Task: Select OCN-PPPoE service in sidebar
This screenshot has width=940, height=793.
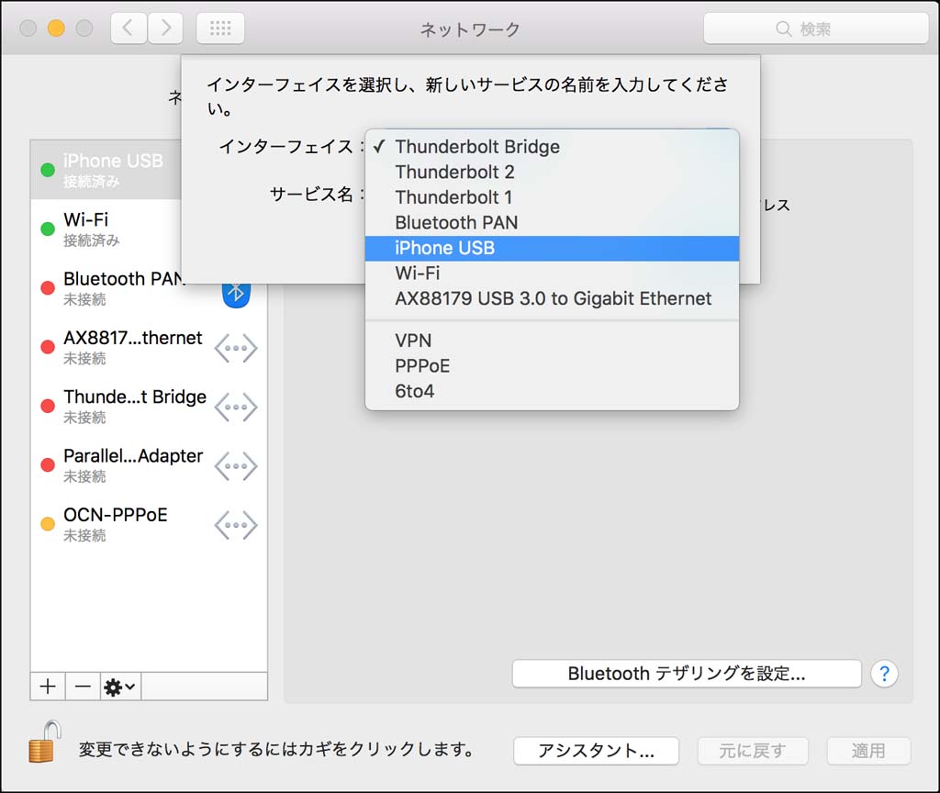Action: coord(149,524)
